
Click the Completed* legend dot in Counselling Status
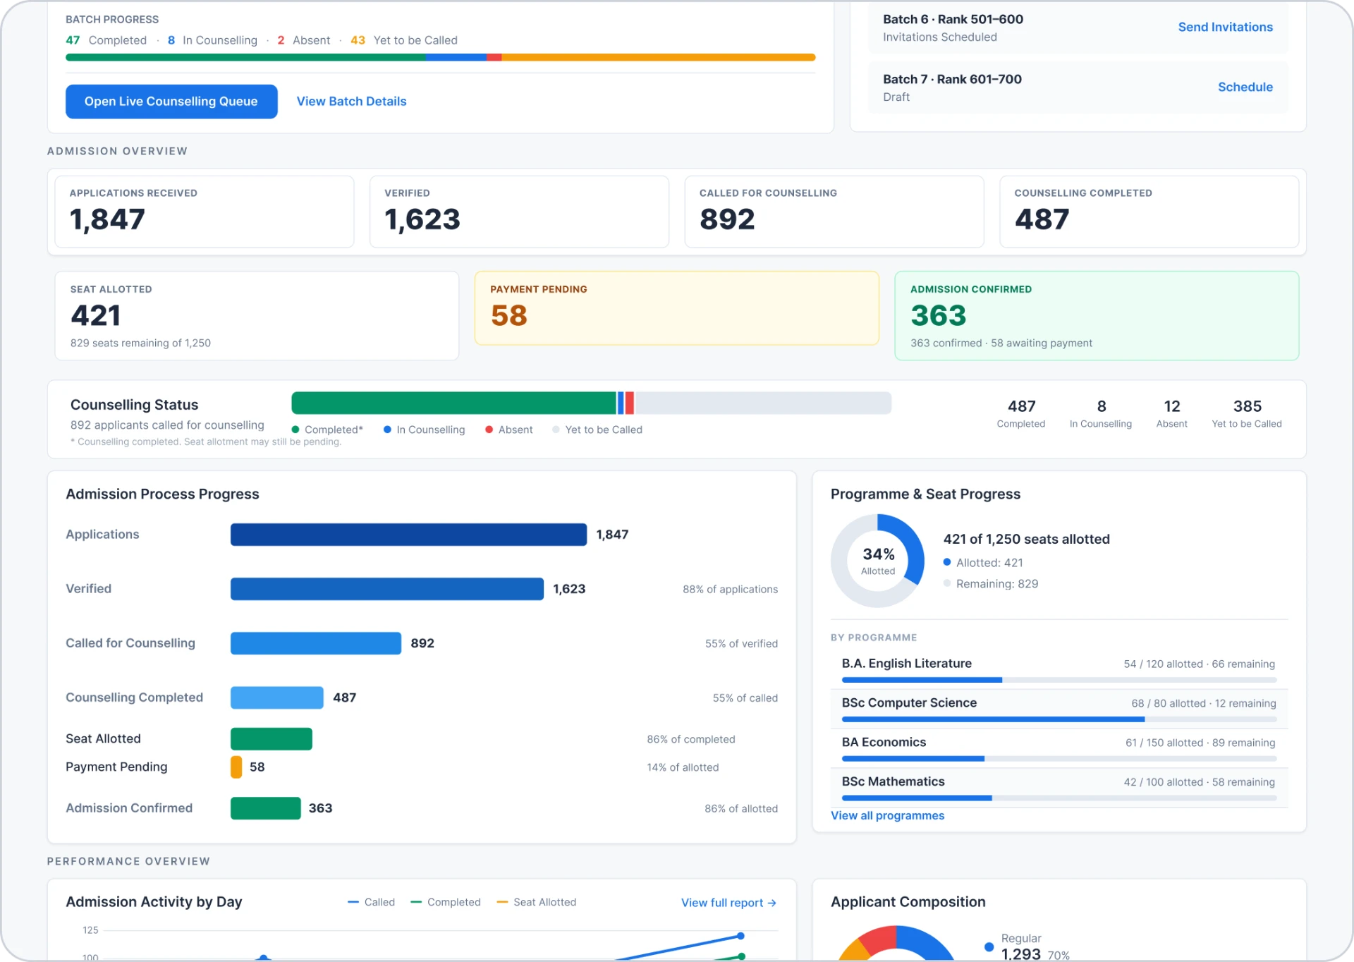pos(295,430)
